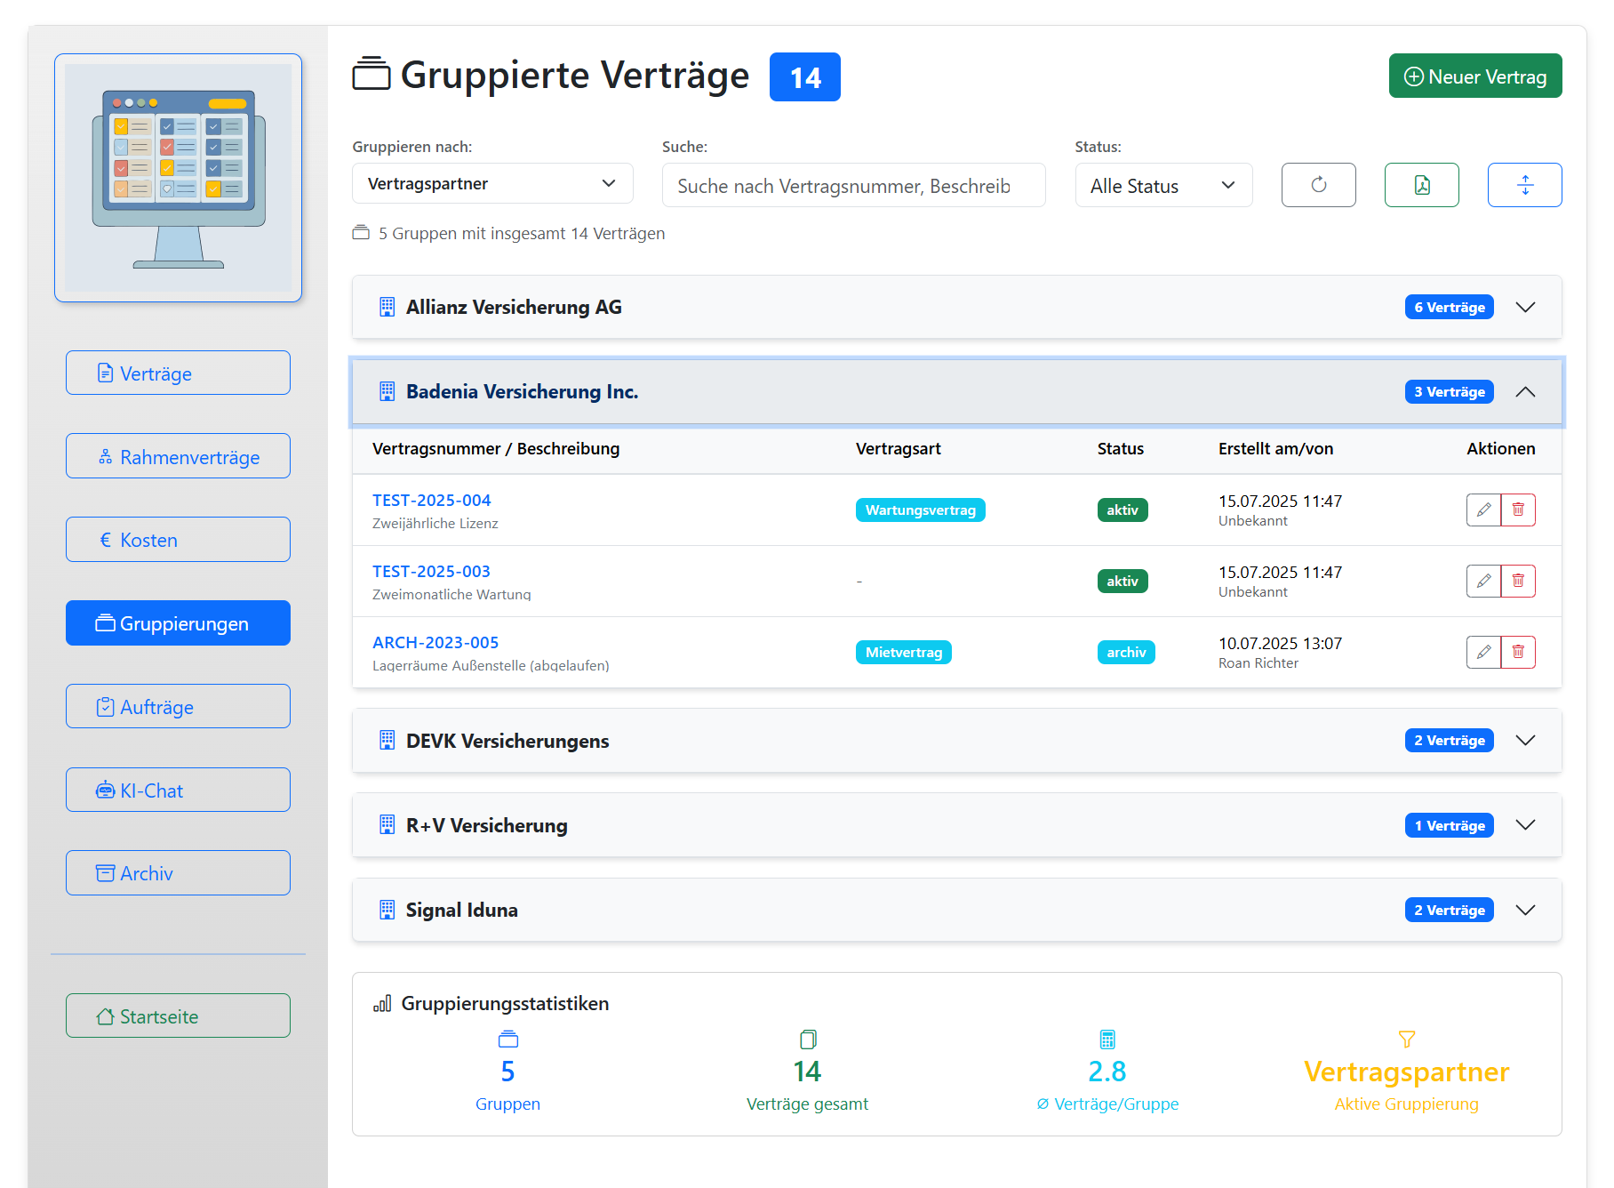Viewport: 1614px width, 1188px height.
Task: Open the Status filter dropdown
Action: (x=1163, y=185)
